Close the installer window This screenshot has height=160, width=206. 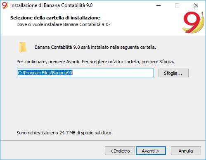(x=196, y=5)
